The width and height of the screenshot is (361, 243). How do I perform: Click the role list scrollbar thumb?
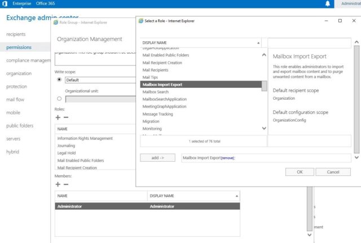264,86
